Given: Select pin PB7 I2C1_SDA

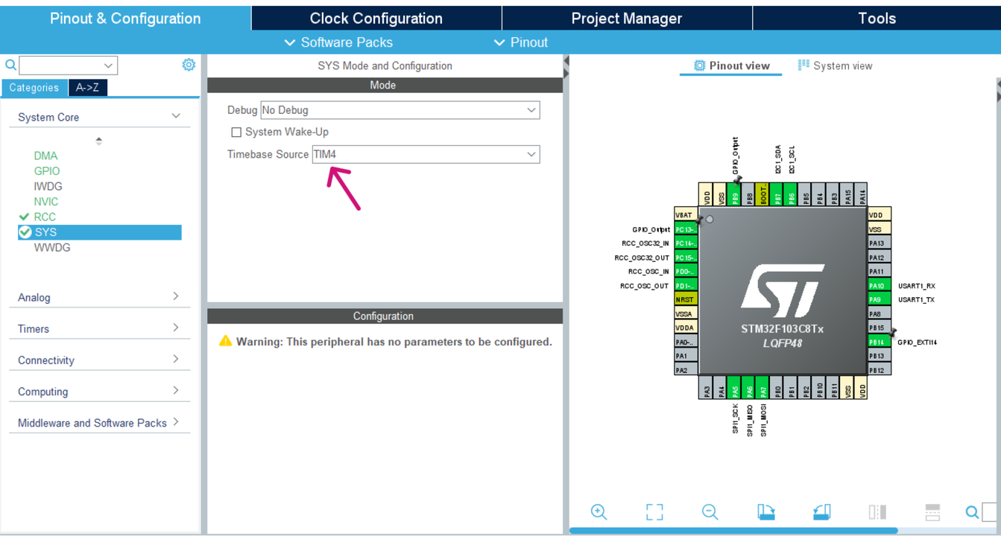Looking at the screenshot, I should (777, 195).
